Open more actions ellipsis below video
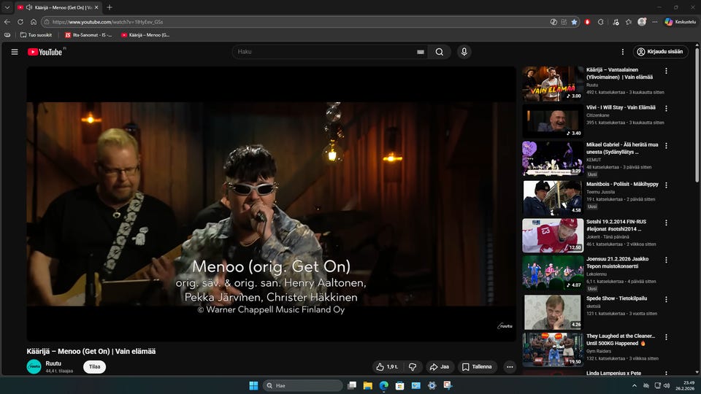701x394 pixels. [x=510, y=367]
